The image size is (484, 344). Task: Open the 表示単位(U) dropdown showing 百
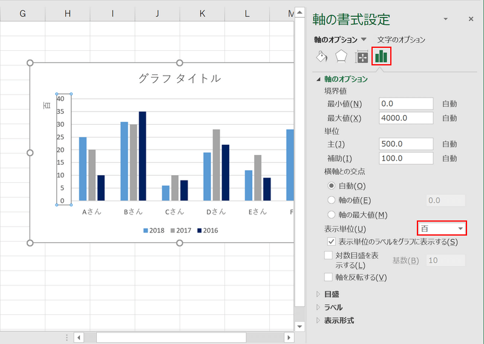442,228
